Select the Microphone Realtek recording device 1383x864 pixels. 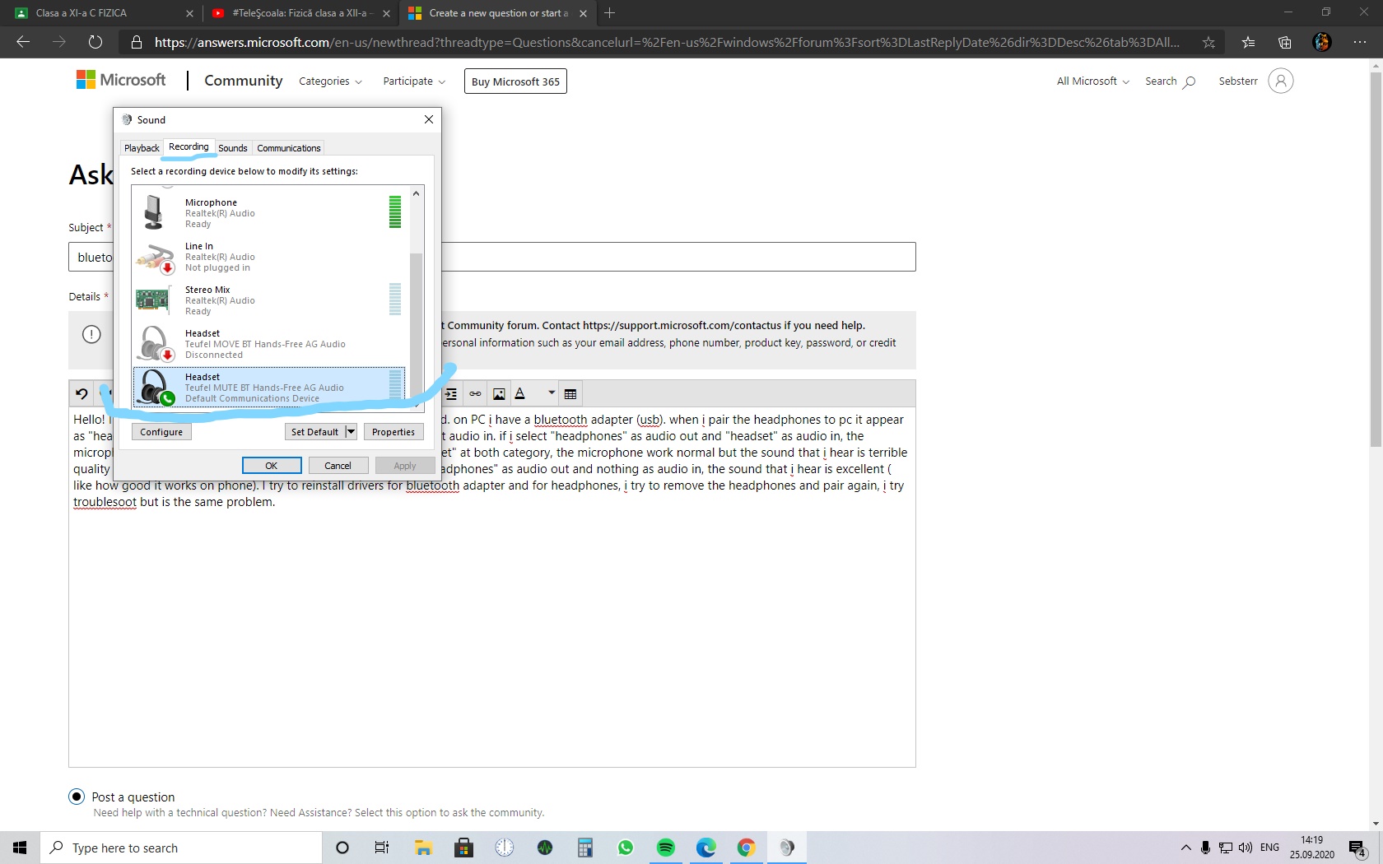[x=269, y=212]
